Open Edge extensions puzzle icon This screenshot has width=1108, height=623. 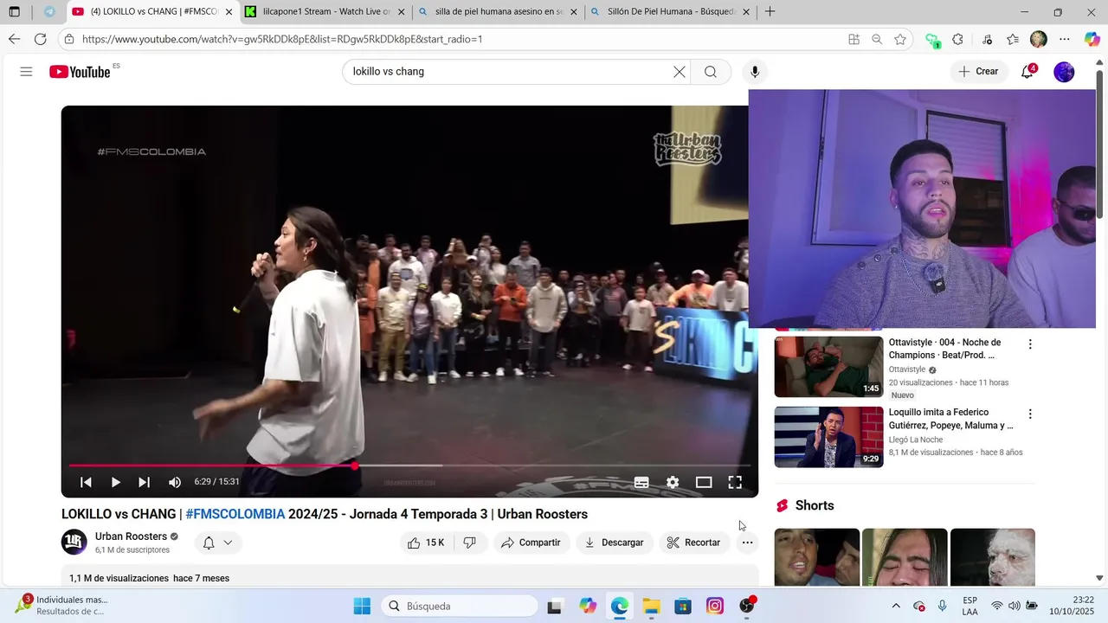click(x=957, y=39)
